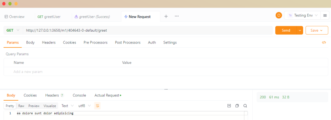This screenshot has height=120, width=331.
Task: Open Pre Processors tab
Action: (x=95, y=43)
